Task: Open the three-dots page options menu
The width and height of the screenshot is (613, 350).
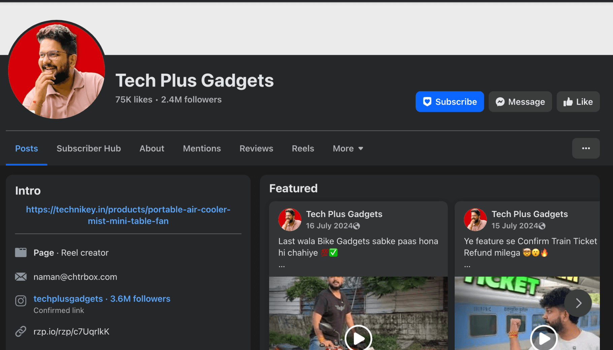Action: [x=586, y=148]
